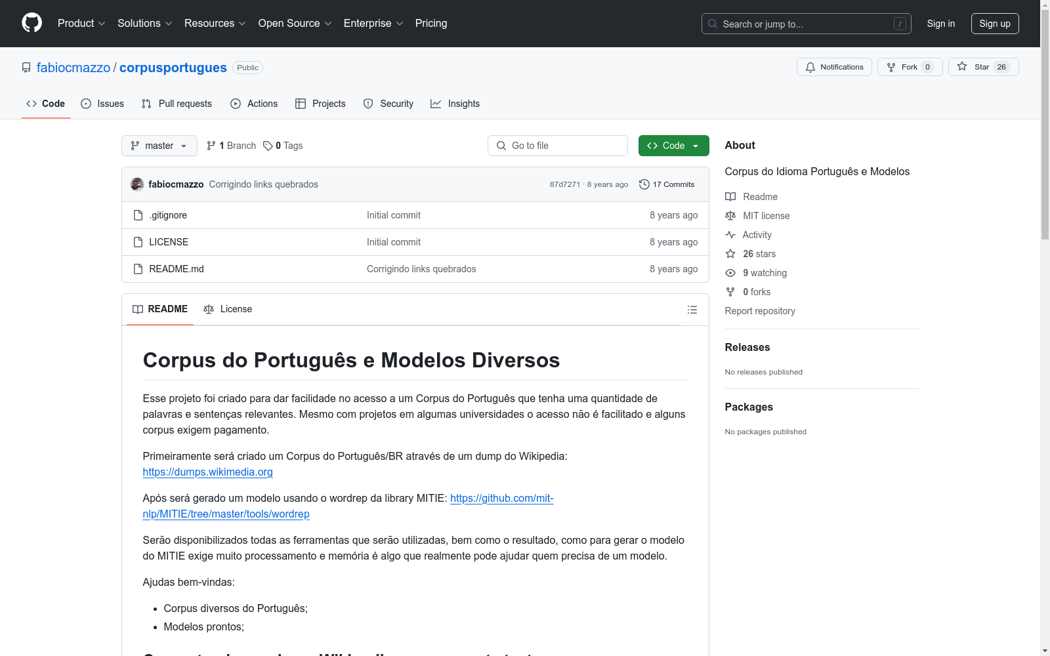Open the .gitignore file

168,215
